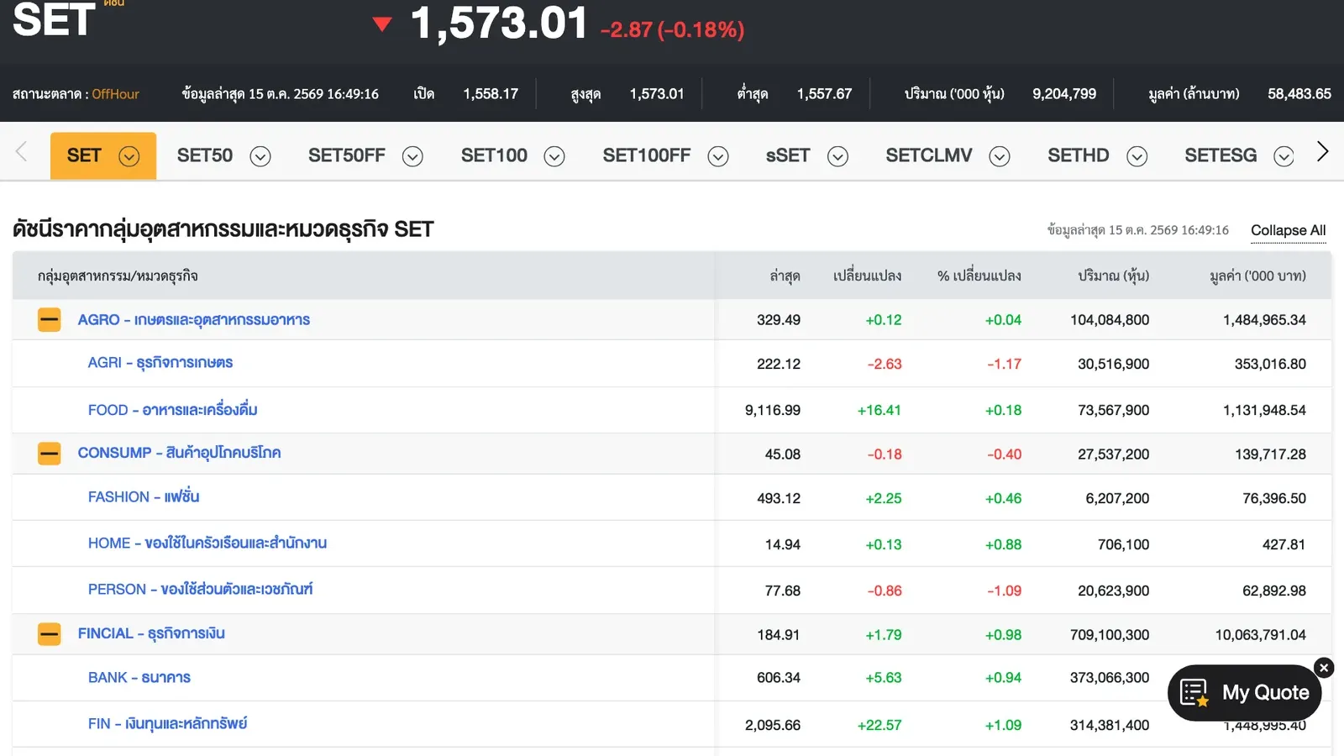The width and height of the screenshot is (1344, 756).
Task: Switch to the SET100 tab
Action: 494,155
